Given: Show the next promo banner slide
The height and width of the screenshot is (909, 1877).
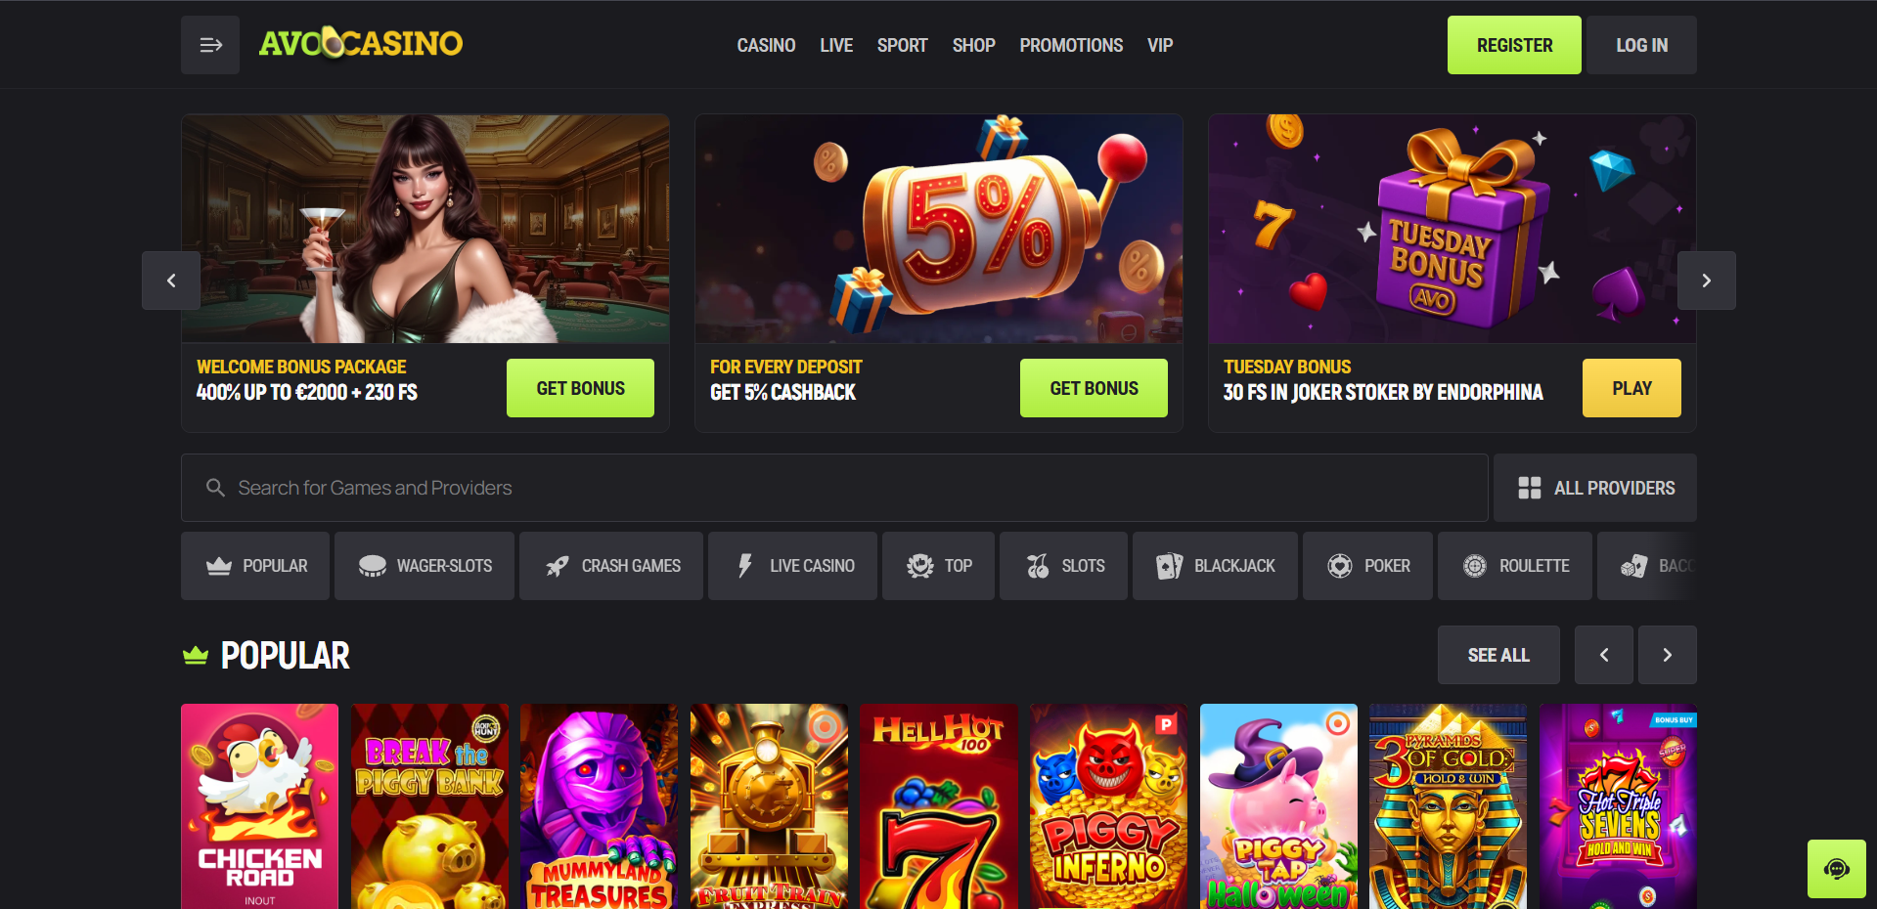Looking at the screenshot, I should [1707, 281].
